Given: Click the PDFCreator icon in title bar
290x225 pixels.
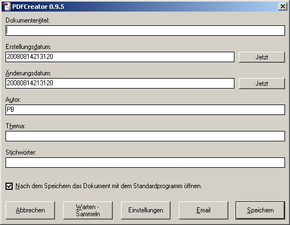Looking at the screenshot, I should 7,7.
